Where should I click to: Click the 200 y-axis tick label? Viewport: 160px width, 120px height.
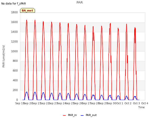tap(15, 90)
